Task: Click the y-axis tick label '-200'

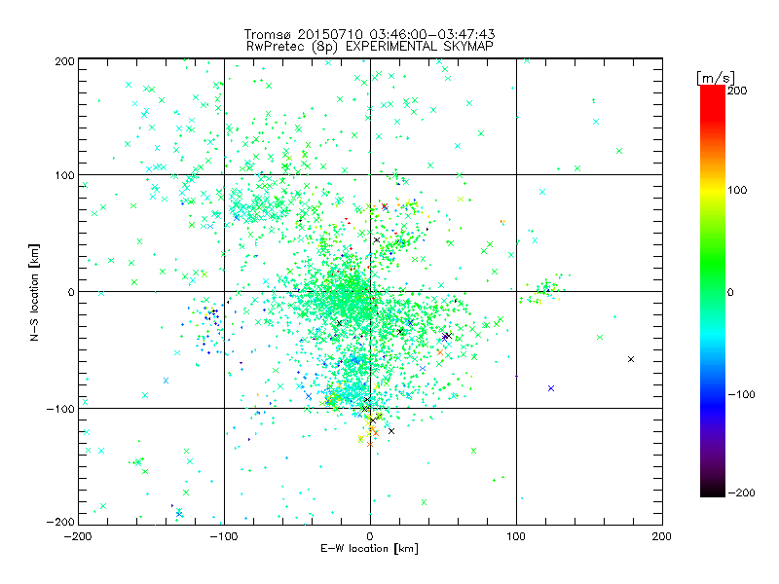Action: coord(60,522)
